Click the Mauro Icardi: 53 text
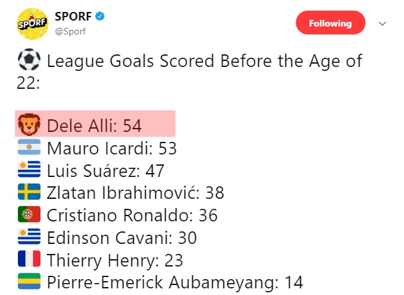This screenshot has height=295, width=404. 112,148
